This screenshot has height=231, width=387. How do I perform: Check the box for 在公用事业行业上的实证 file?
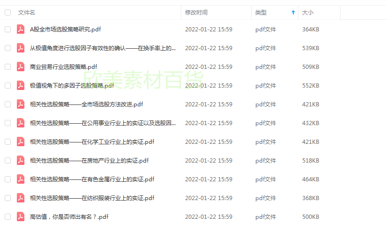pos(7,123)
